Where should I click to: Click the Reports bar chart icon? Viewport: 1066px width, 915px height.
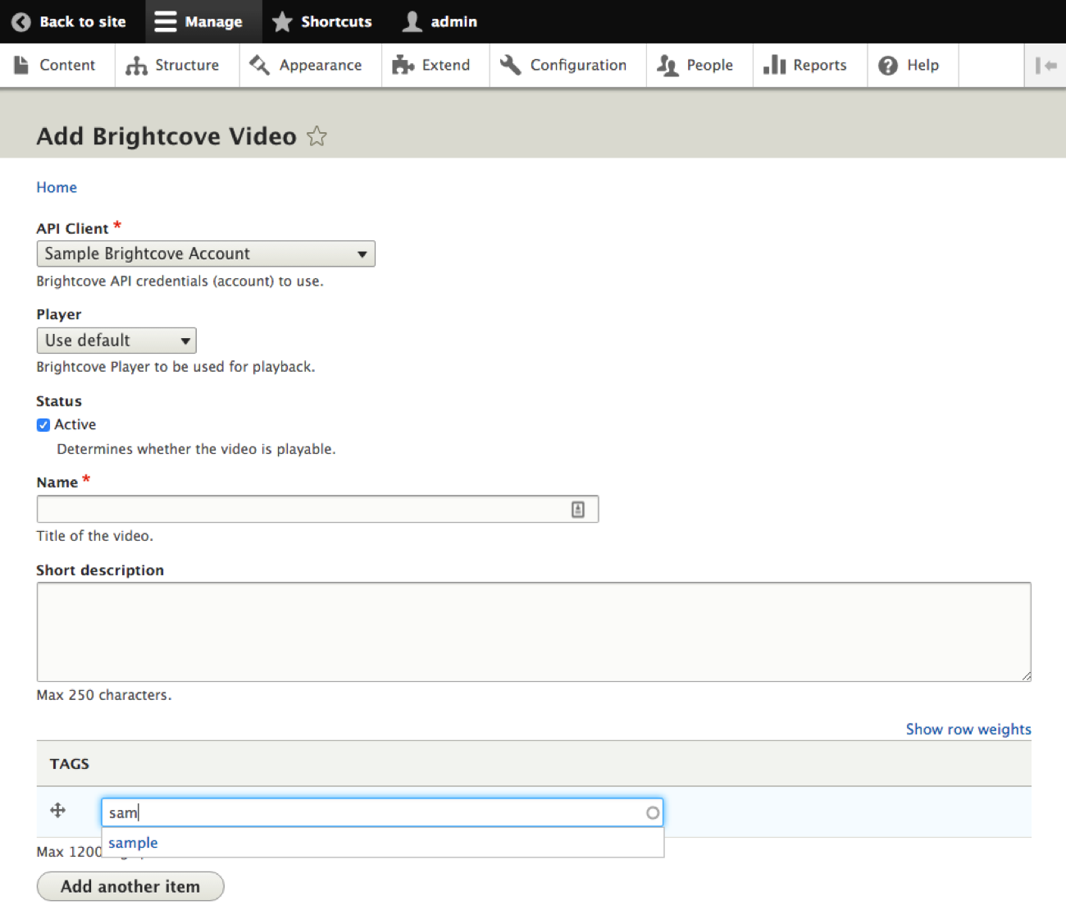(x=774, y=65)
